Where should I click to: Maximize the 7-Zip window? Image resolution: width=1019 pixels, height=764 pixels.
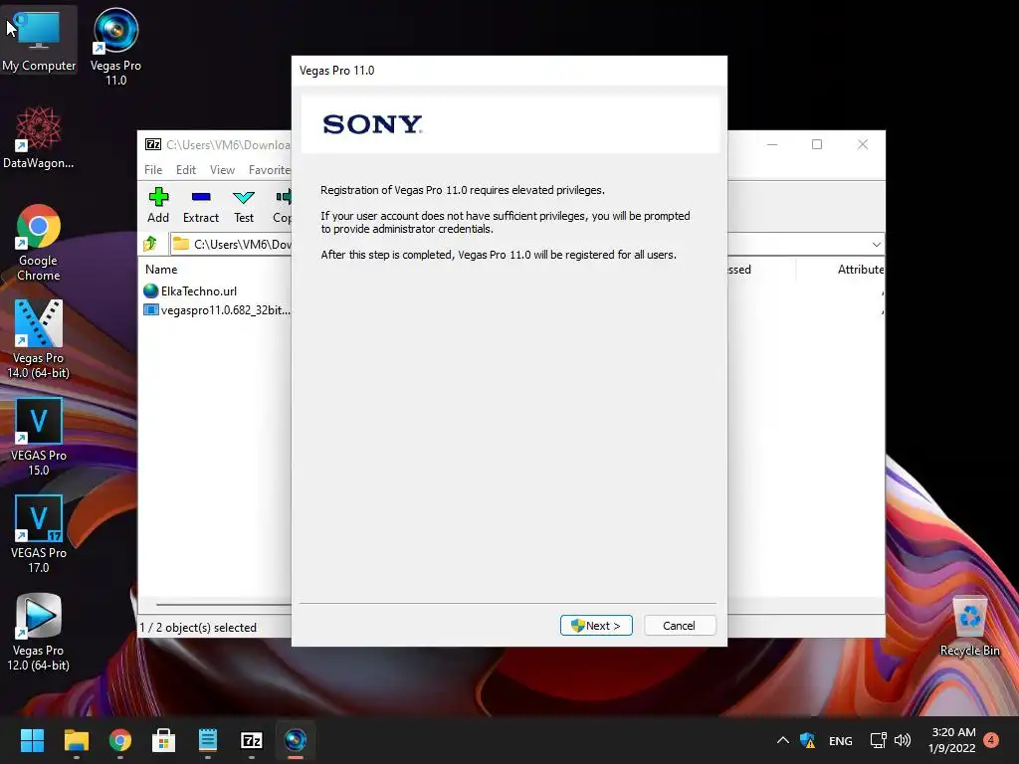click(x=817, y=144)
